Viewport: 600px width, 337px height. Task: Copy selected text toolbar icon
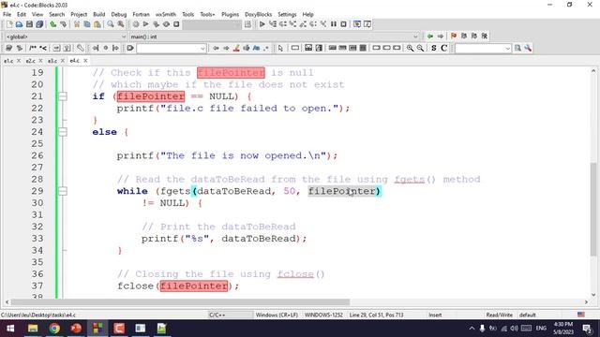87,24
